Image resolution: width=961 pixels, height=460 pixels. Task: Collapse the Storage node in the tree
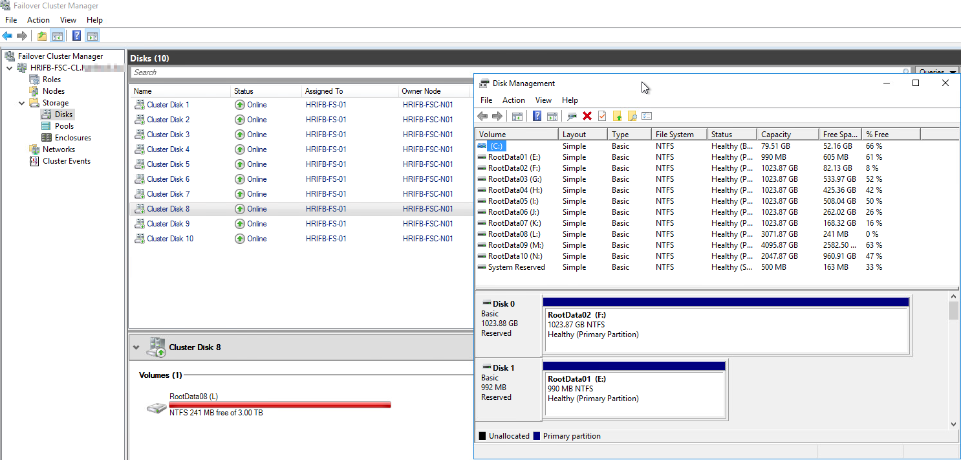(x=21, y=102)
